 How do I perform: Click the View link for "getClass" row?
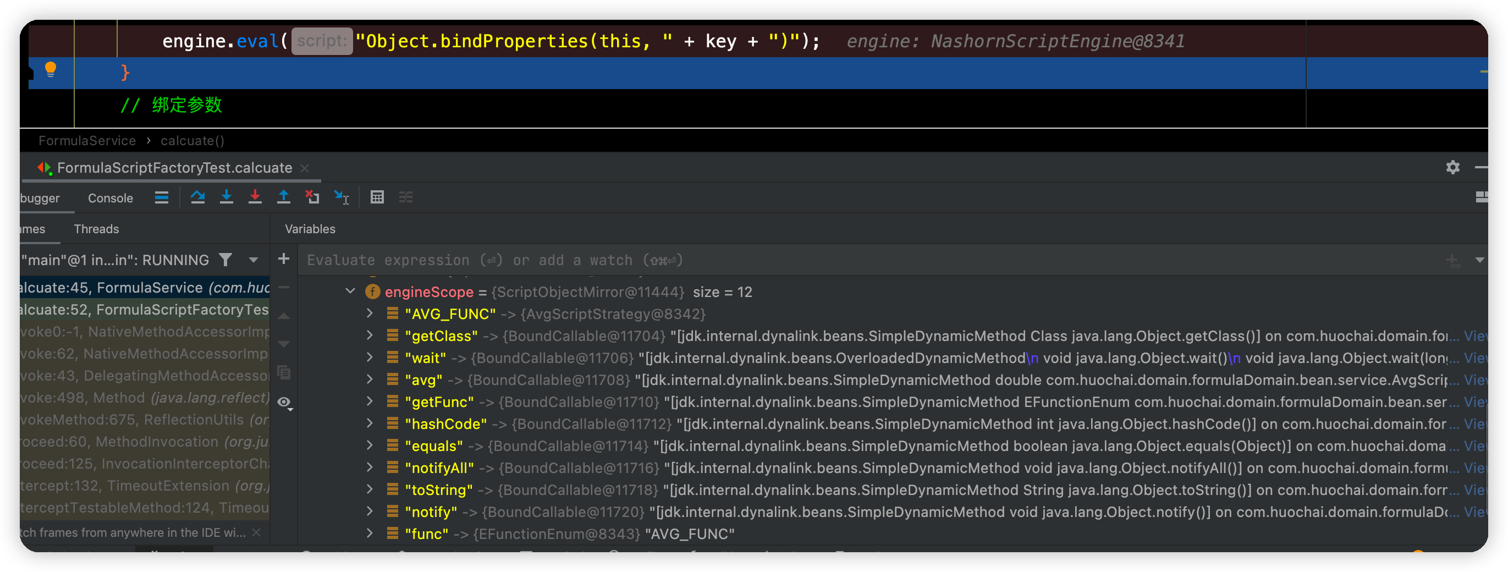click(1474, 336)
